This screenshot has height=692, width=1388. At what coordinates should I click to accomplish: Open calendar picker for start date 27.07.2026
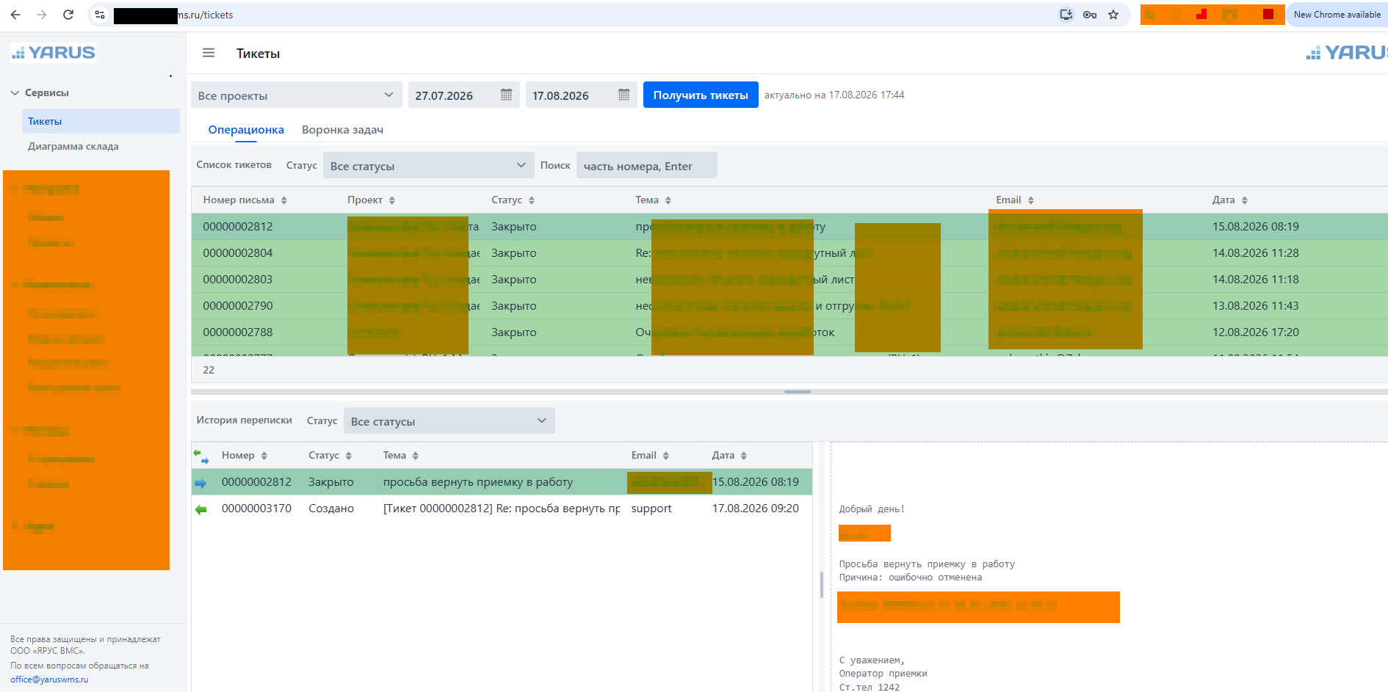(506, 95)
